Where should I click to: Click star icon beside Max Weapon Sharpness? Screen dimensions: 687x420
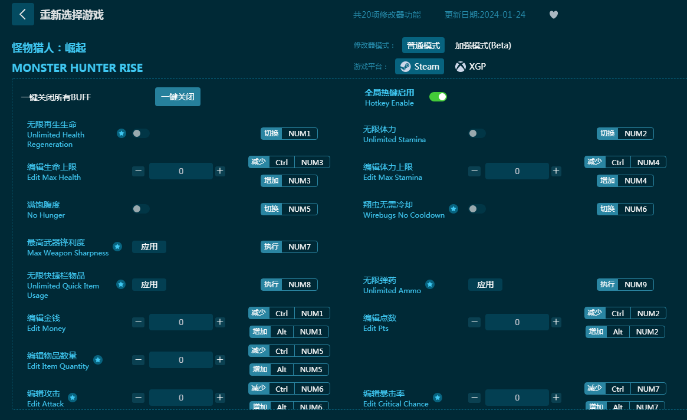click(x=117, y=247)
